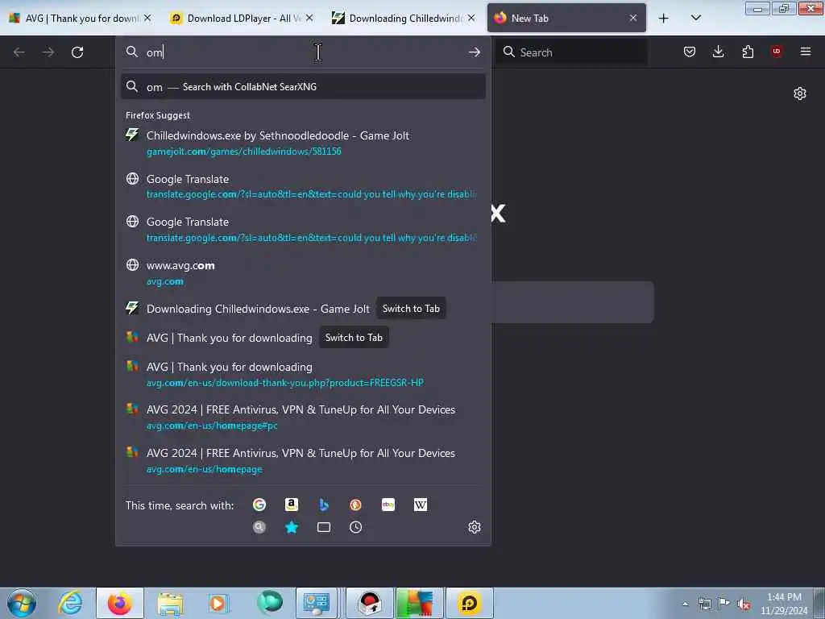Click the go arrow in URL bar

474,52
